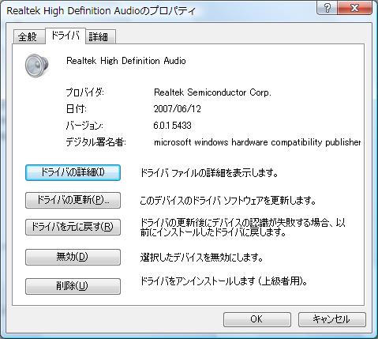Viewport: 378px width, 339px height.
Task: Select the 2007/06/12 date value
Action: click(x=178, y=109)
